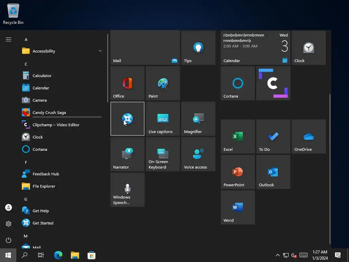Open Settings from the Start sidebar

9,224
